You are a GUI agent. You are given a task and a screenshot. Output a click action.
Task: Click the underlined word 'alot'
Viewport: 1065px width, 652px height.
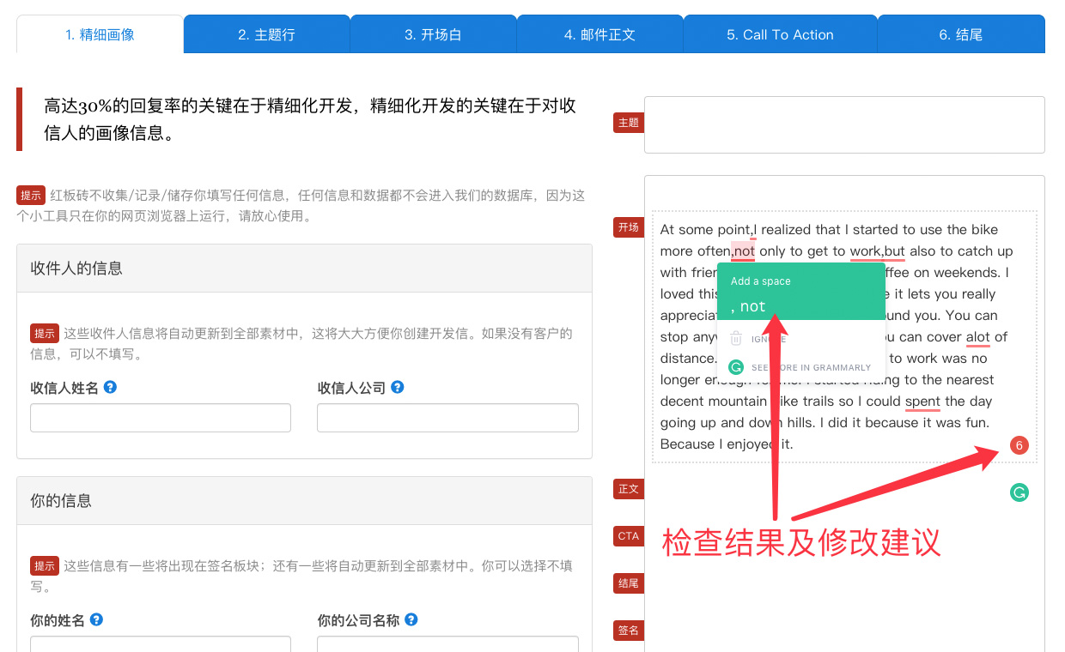coord(977,337)
